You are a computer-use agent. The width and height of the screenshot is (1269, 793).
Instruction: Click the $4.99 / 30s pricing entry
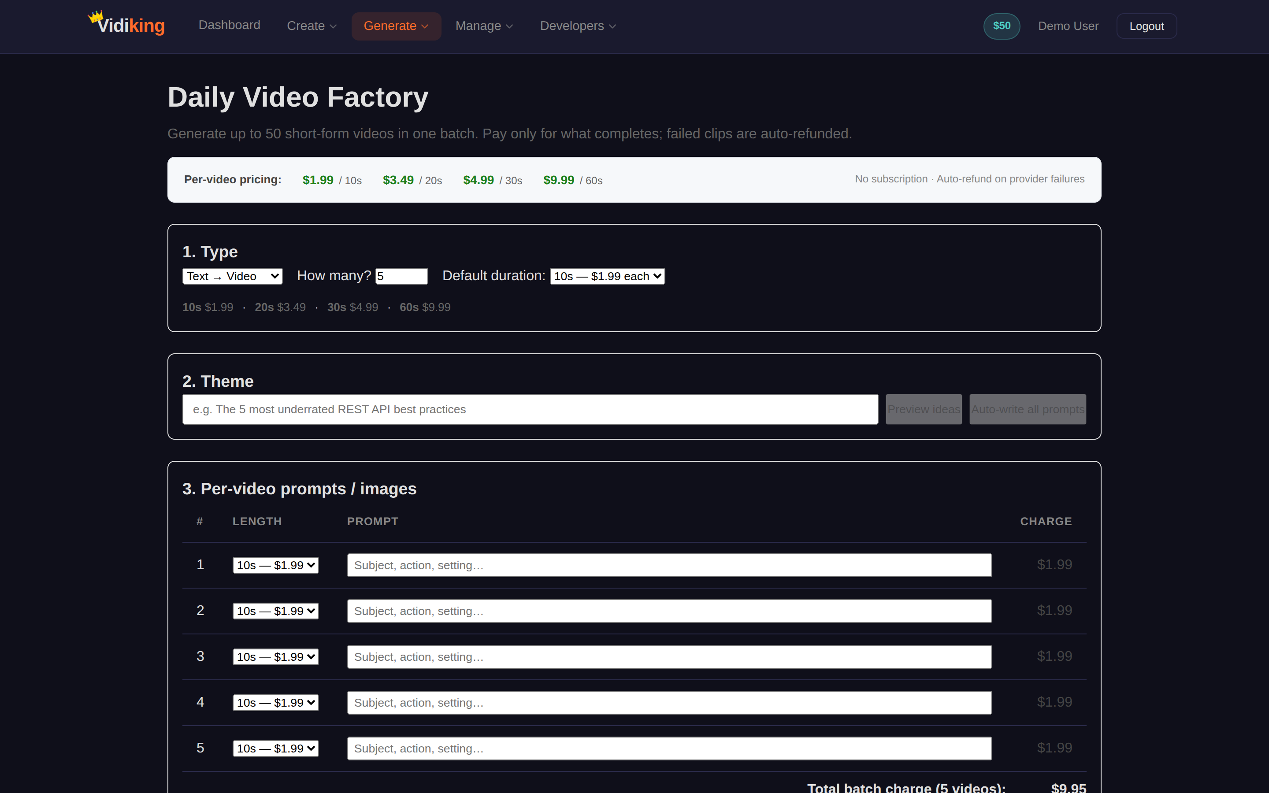[x=492, y=180]
